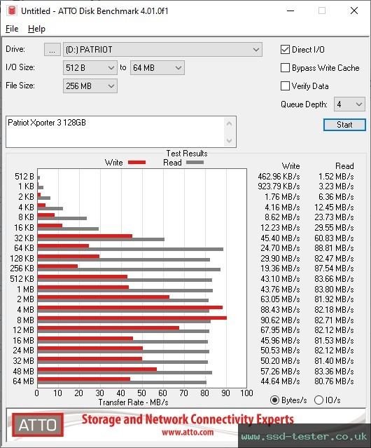The width and height of the screenshot is (371, 448).
Task: Click the drive browse button
Action: pos(52,50)
